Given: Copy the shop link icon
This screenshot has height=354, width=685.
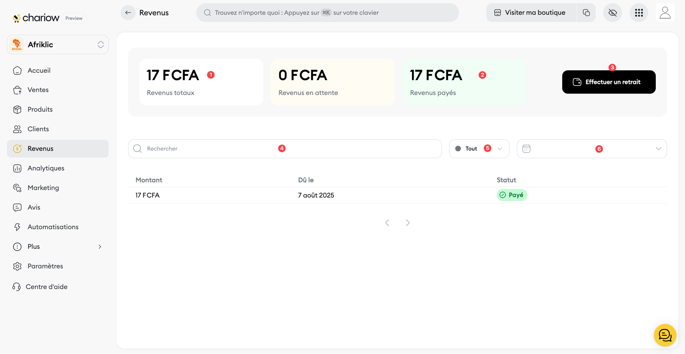Looking at the screenshot, I should [586, 13].
